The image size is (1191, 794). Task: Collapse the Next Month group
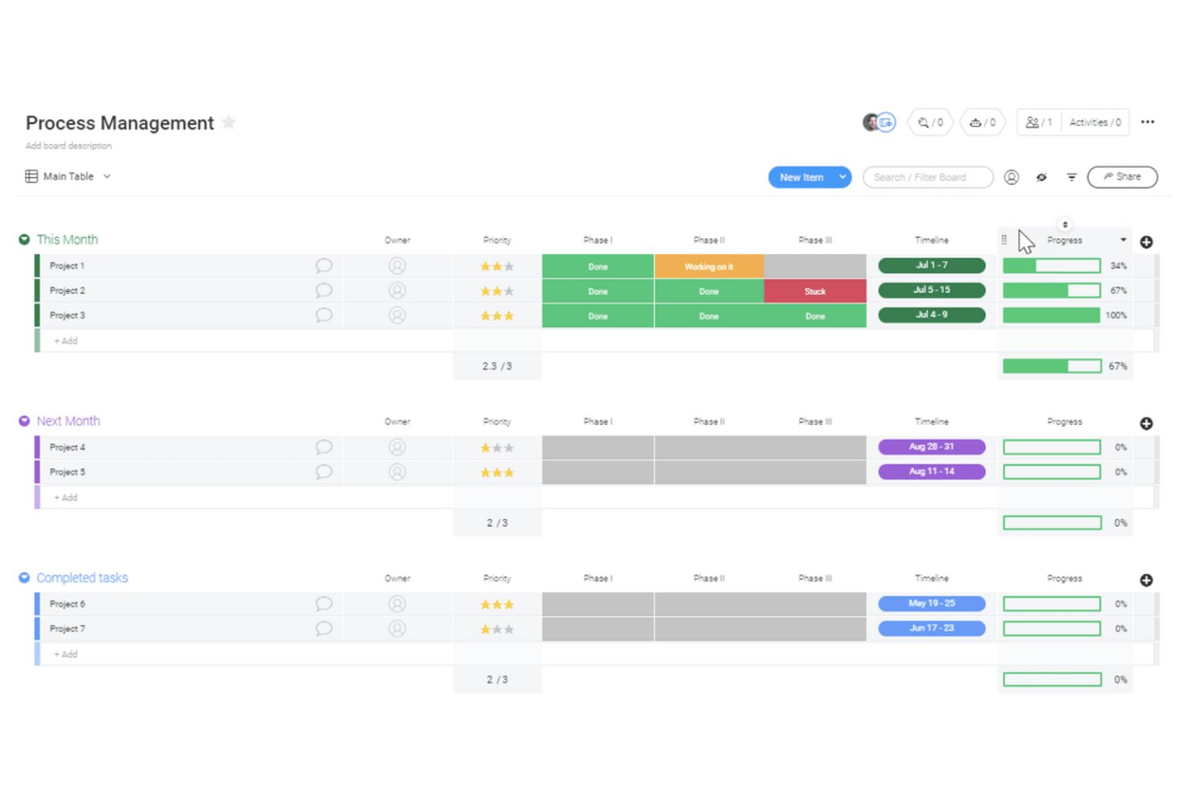click(24, 421)
